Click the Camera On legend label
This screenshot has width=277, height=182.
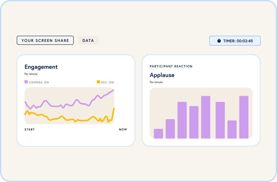(x=39, y=82)
